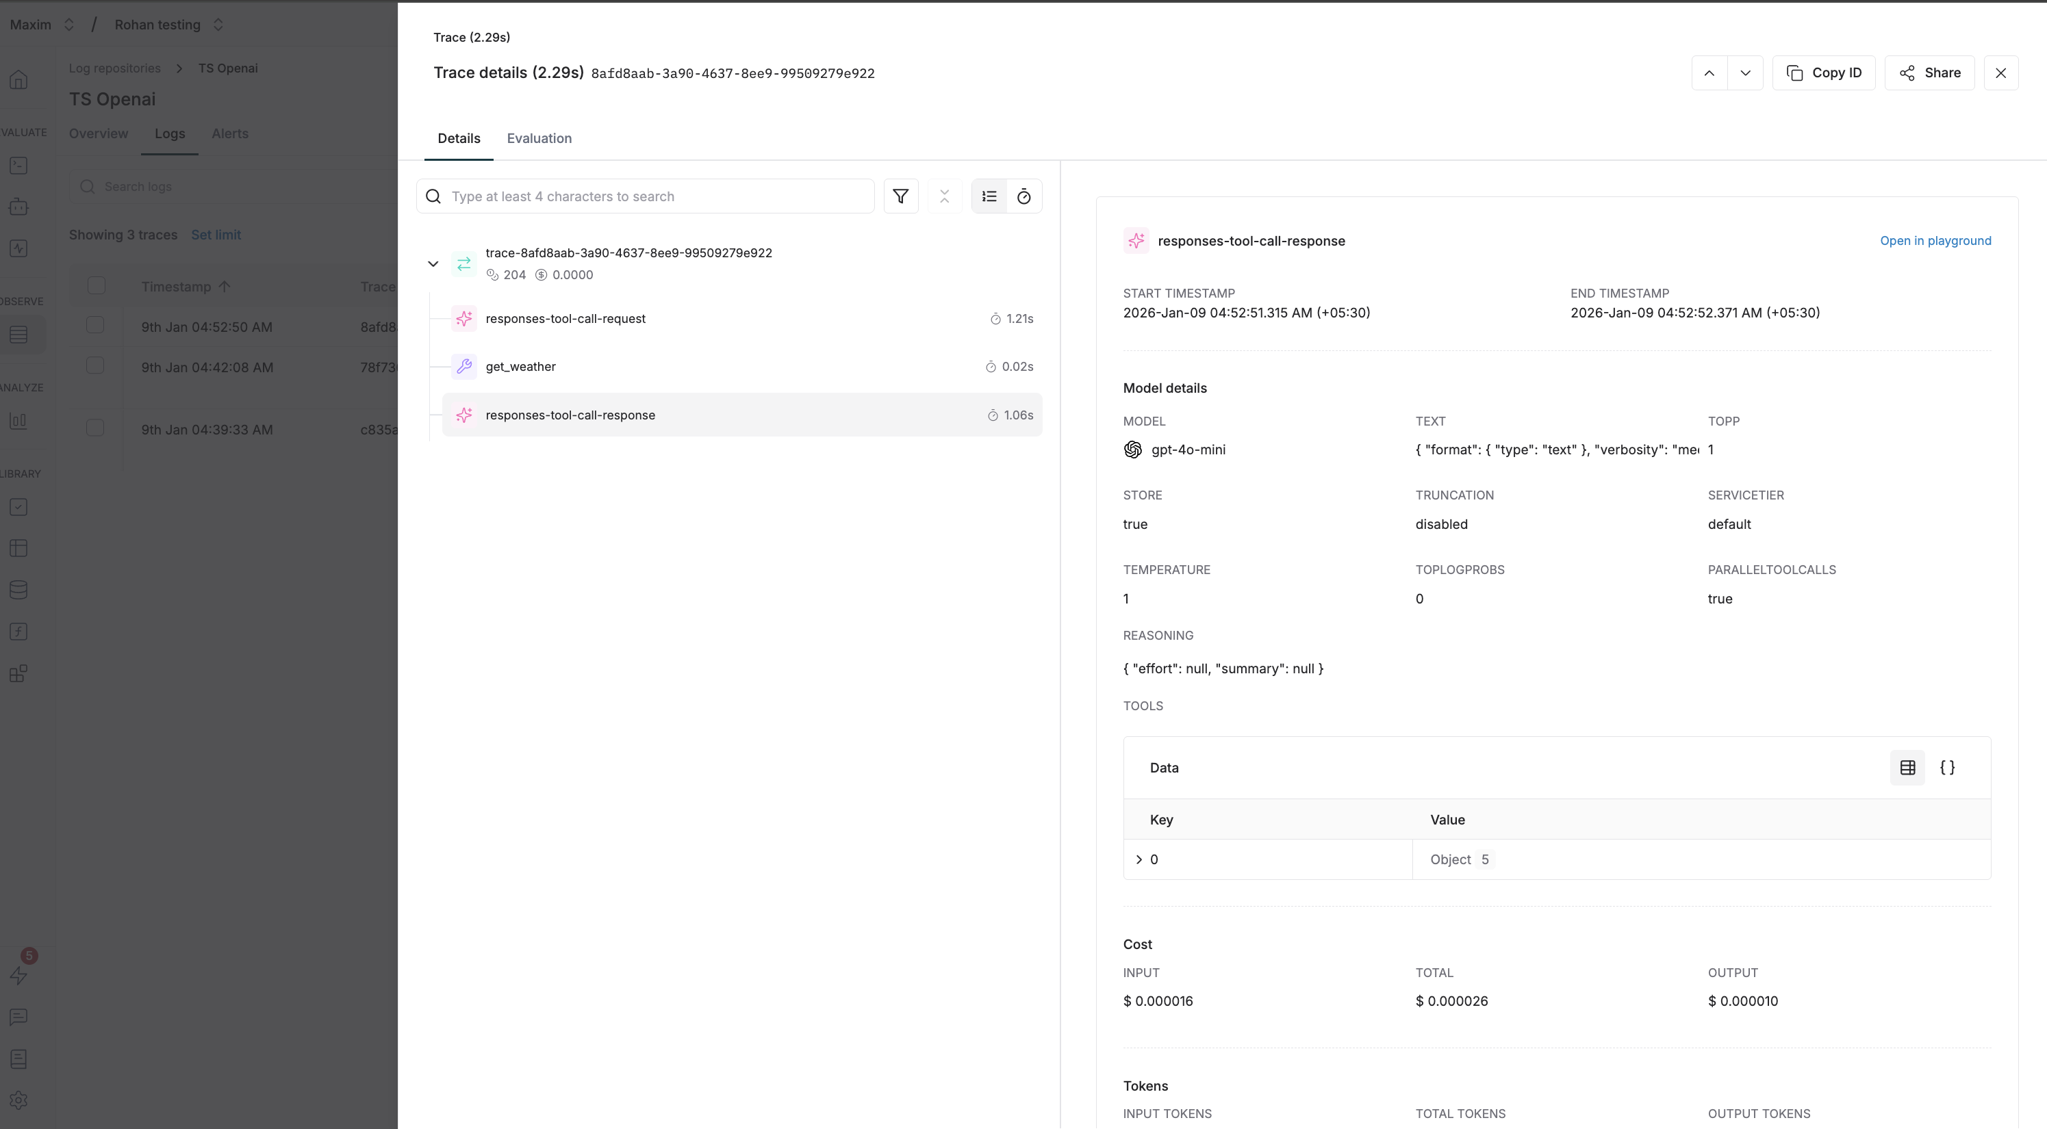Open the filter options for traces
Screen dimensions: 2047x1129
pos(901,196)
